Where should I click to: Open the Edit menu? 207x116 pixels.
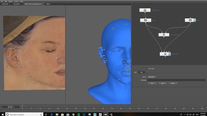click(x=6, y=1)
